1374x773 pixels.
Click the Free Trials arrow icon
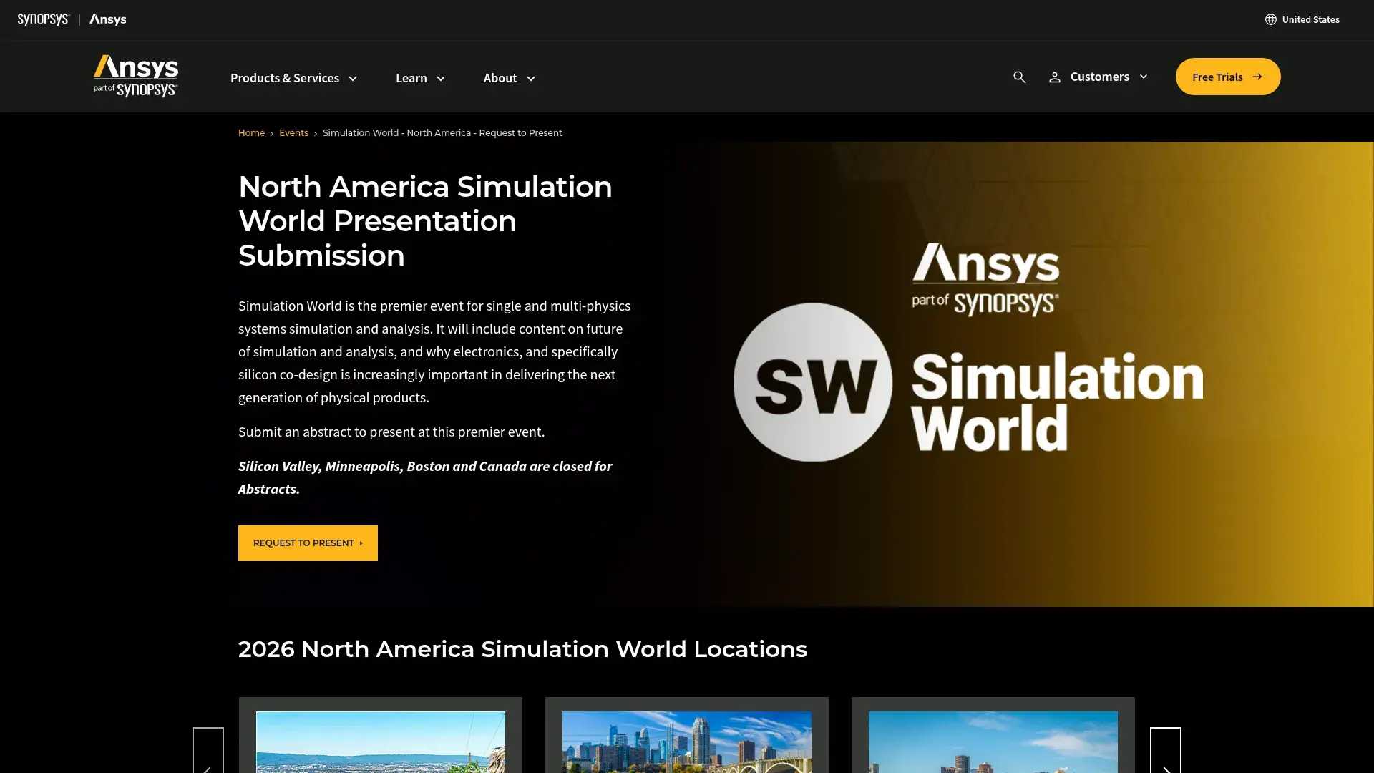1257,77
